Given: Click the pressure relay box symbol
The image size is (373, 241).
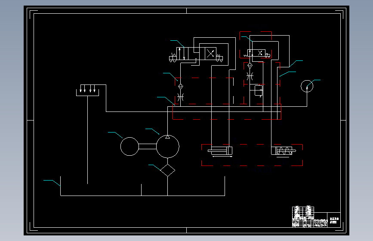Looking at the screenshot, I should coord(259,90).
